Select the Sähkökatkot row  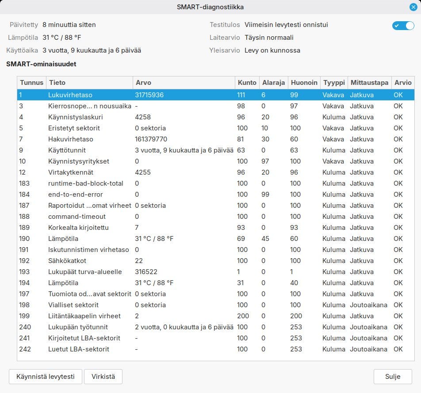[216, 261]
